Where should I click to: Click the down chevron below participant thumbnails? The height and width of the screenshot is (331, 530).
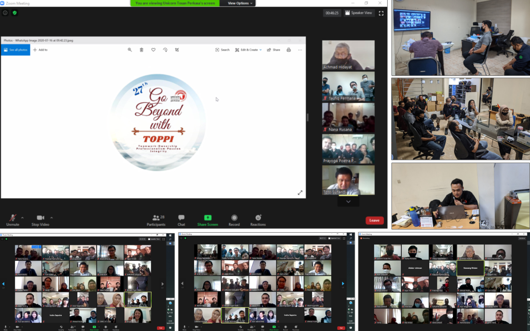point(348,202)
